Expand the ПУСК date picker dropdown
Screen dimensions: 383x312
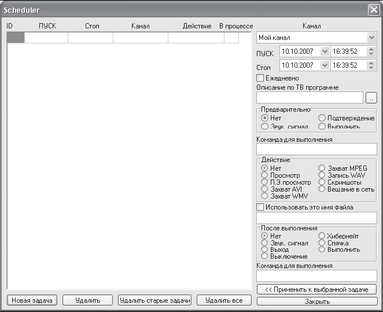(x=325, y=52)
